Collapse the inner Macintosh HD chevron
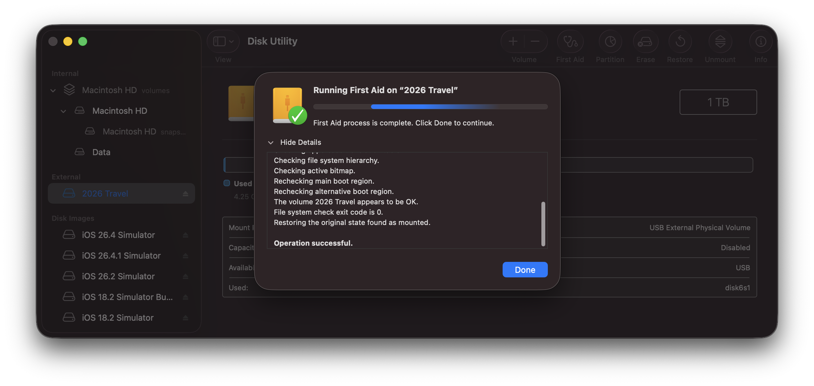The height and width of the screenshot is (386, 814). [63, 111]
